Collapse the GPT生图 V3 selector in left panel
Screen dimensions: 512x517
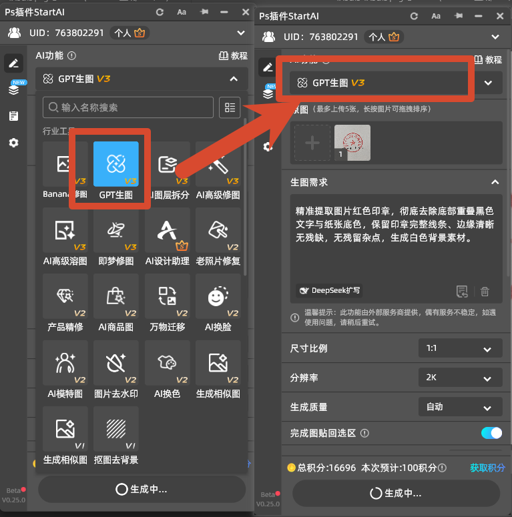coord(142,79)
